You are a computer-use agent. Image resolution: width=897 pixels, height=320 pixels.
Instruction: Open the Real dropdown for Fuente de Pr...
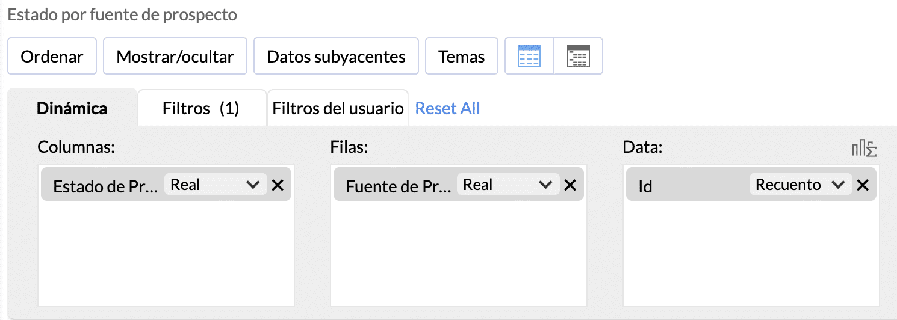click(x=507, y=185)
